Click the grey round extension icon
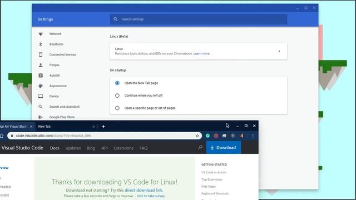356x200 pixels. pyautogui.click(x=233, y=136)
